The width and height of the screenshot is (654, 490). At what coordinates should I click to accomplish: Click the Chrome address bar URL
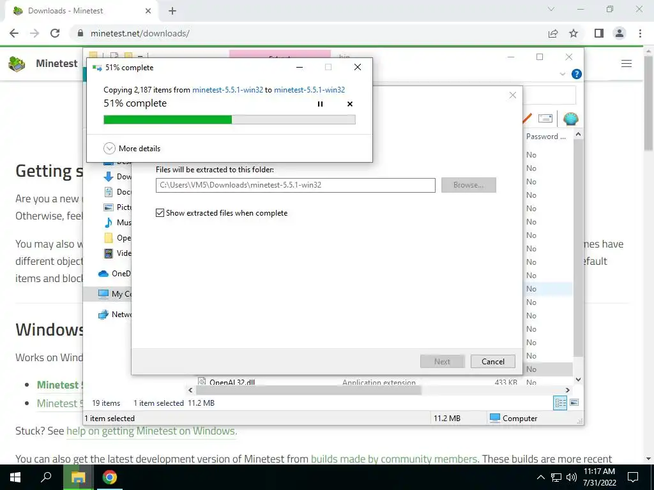(x=140, y=33)
